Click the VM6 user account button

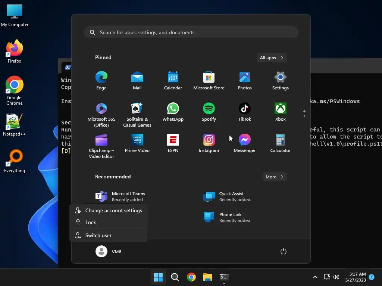pyautogui.click(x=109, y=251)
